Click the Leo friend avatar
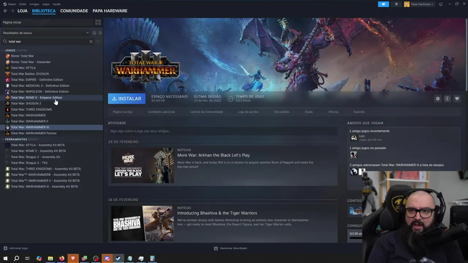Viewport: 468px width, 263px height. point(354,138)
